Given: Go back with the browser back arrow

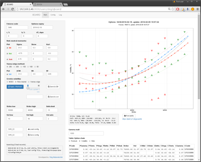Looking at the screenshot, I should point(3,9).
